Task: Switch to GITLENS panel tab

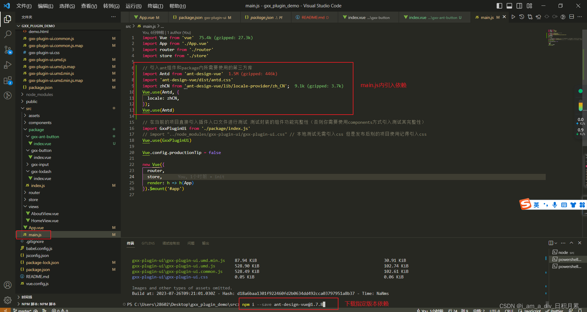Action: pos(148,243)
